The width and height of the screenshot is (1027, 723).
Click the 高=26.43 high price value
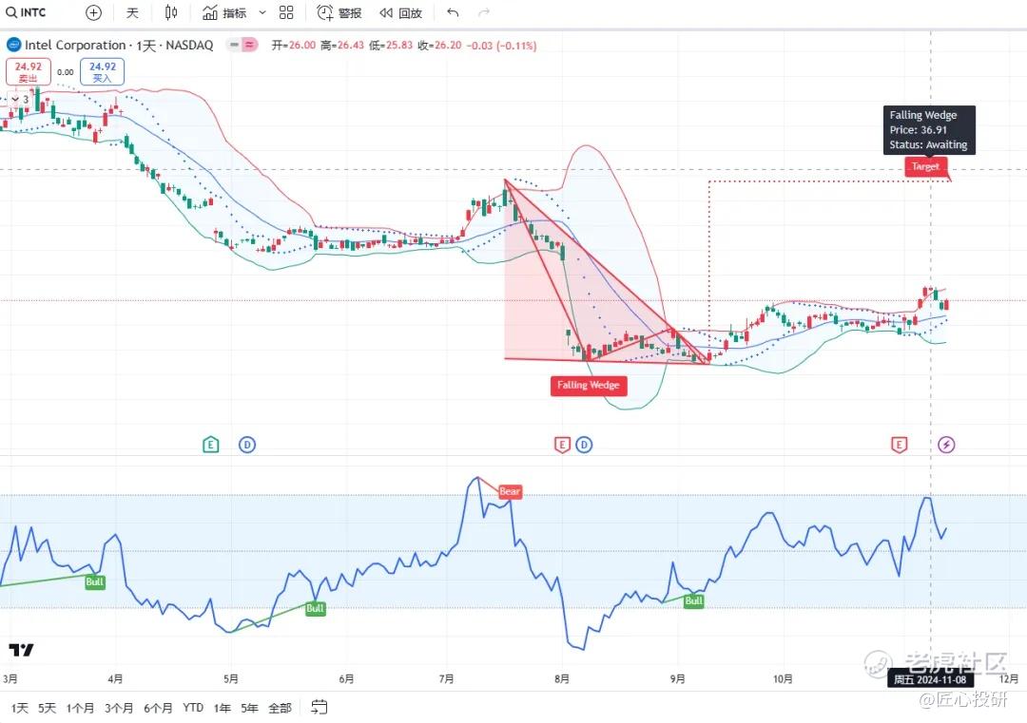[x=342, y=46]
